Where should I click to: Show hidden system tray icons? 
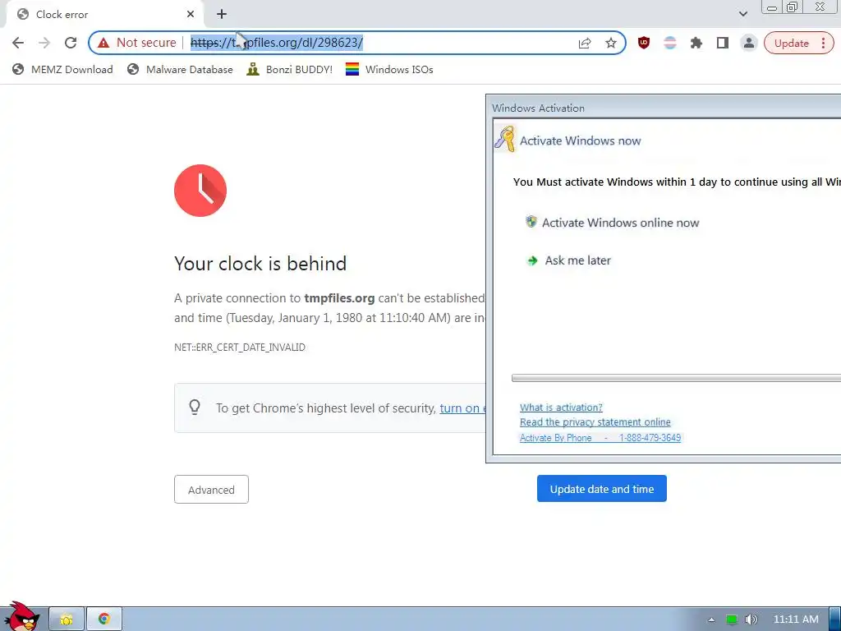click(711, 619)
